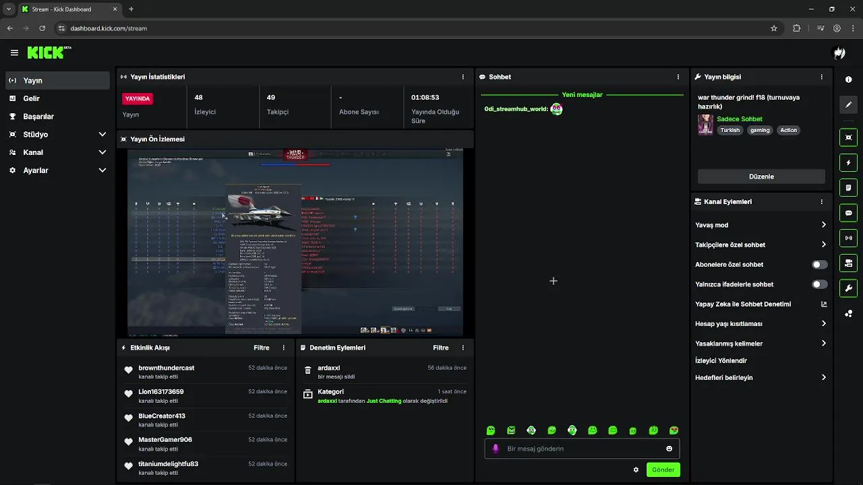Screen dimensions: 863x485
Task: Click the Just Chatting category text
Action: (384, 401)
